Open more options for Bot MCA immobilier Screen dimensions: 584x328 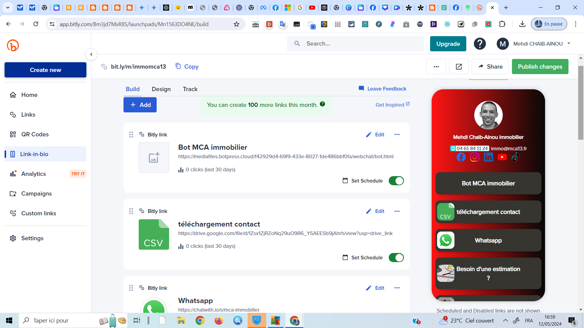[x=397, y=135]
